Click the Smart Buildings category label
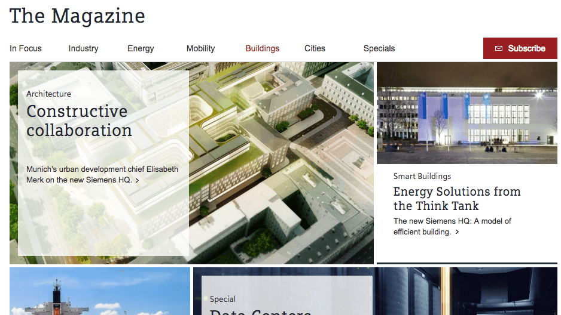561x315 pixels. [422, 176]
